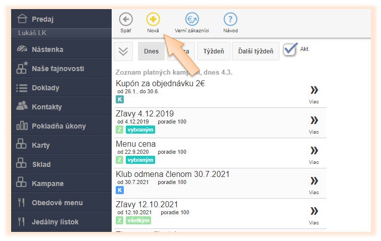The image size is (381, 241).
Task: Expand the double-chevron filter panel
Action: tap(125, 51)
